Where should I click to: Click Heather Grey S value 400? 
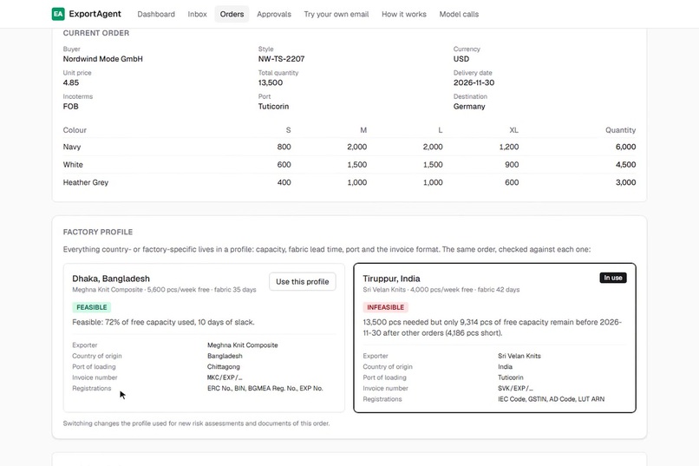(x=284, y=182)
